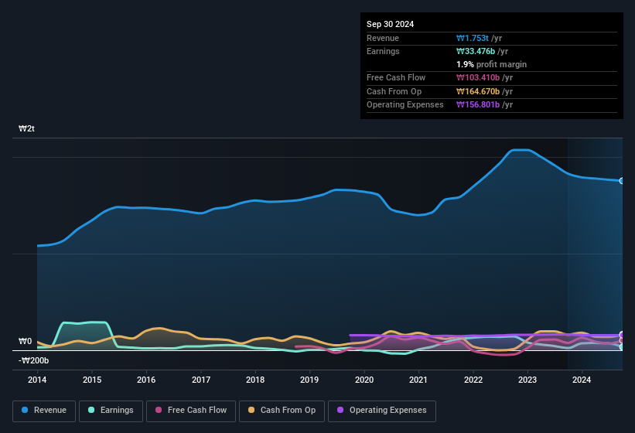This screenshot has height=433, width=635.
Task: Click the 2014 x-axis label
Action: [37, 380]
